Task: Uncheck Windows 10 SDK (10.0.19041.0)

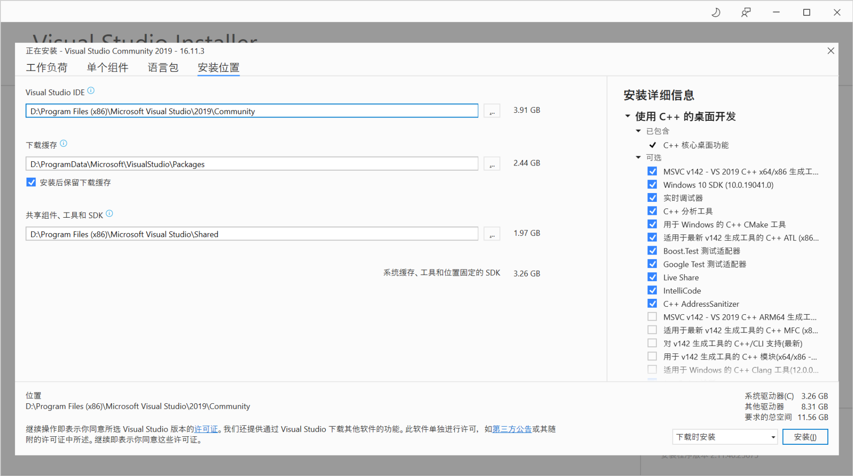Action: pyautogui.click(x=652, y=185)
